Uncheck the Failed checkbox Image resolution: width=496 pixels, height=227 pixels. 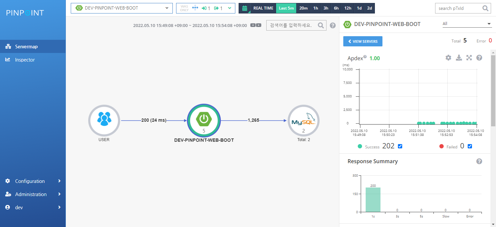470,146
